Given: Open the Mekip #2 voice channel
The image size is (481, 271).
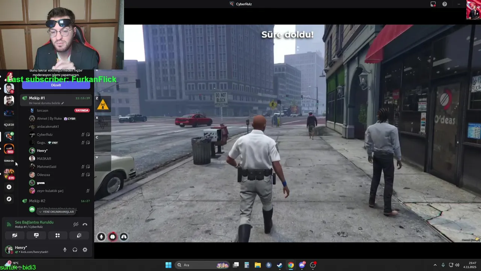Looking at the screenshot, I should (x=37, y=201).
